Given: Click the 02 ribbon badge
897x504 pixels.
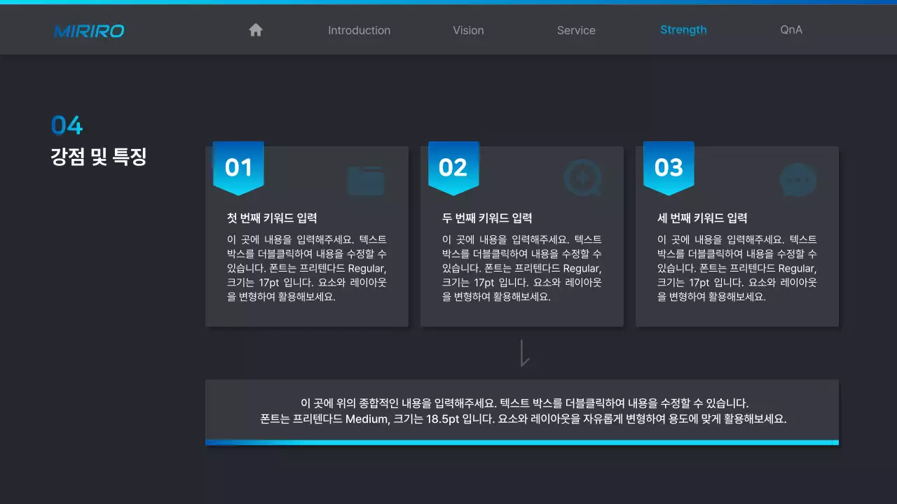Looking at the screenshot, I should point(453,167).
